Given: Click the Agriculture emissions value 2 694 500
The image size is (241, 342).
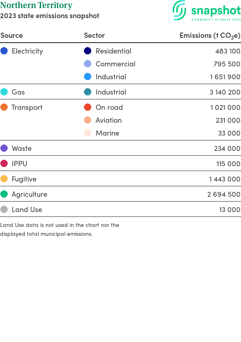Looking at the screenshot, I should (224, 194).
